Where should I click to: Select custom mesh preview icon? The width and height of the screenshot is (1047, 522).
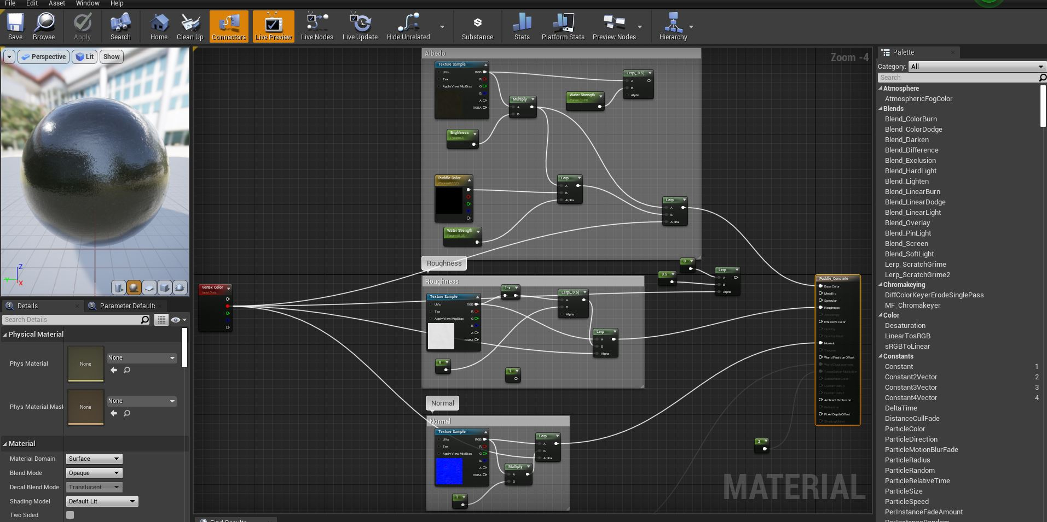click(180, 288)
